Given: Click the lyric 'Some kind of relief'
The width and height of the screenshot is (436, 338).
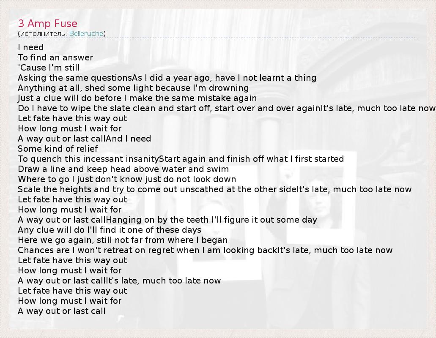Looking at the screenshot, I should [x=58, y=149].
